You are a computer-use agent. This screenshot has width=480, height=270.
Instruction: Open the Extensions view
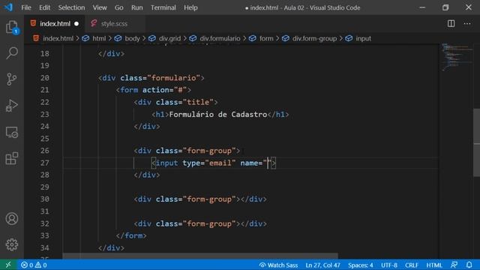12,158
